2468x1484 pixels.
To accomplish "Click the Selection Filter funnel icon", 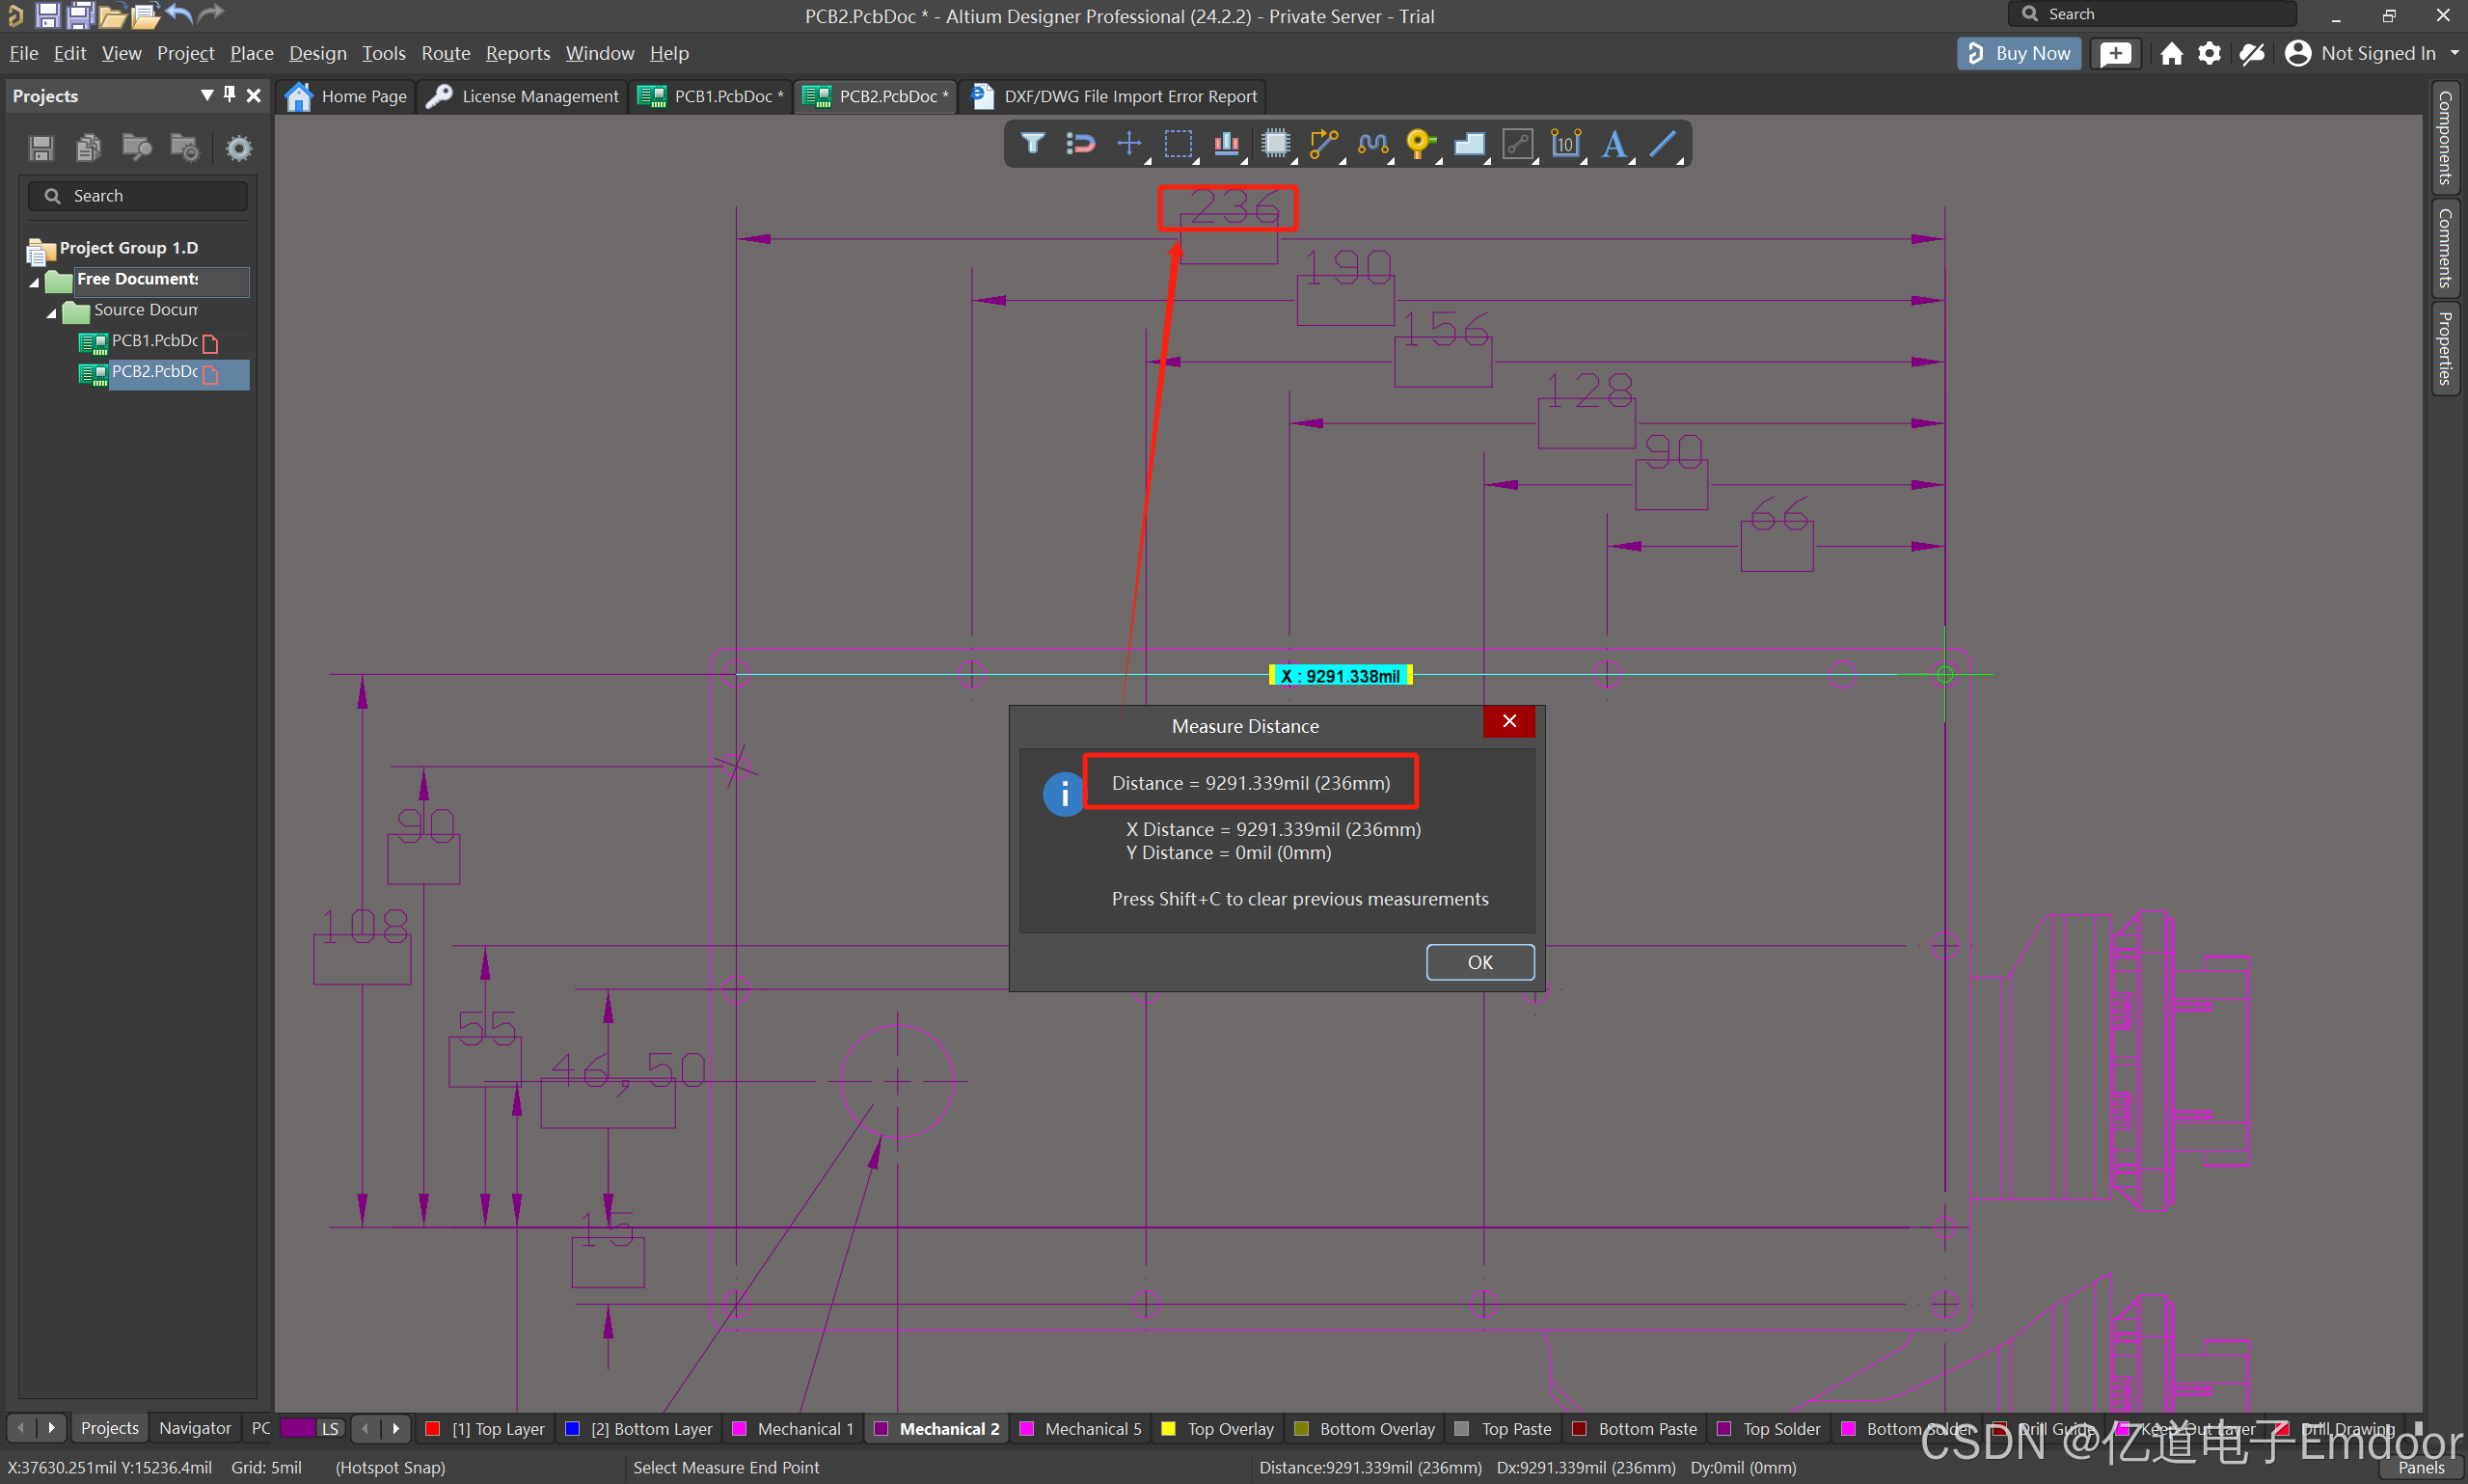I will pos(1032,144).
